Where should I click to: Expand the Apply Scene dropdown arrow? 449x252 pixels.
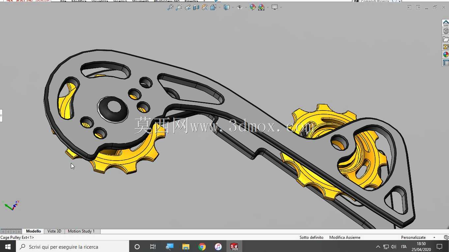point(268,7)
